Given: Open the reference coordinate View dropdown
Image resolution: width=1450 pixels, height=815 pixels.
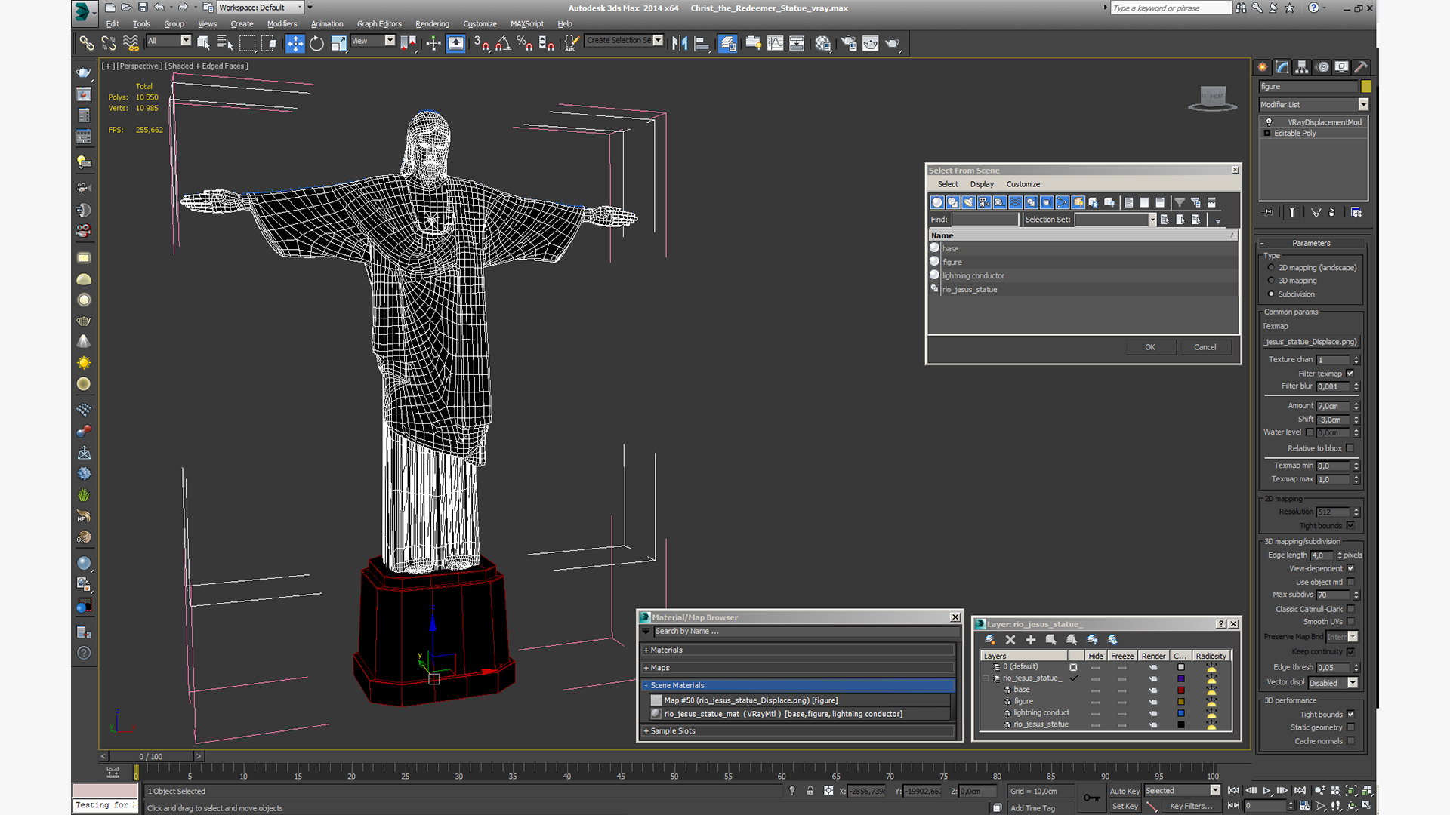Looking at the screenshot, I should (373, 41).
